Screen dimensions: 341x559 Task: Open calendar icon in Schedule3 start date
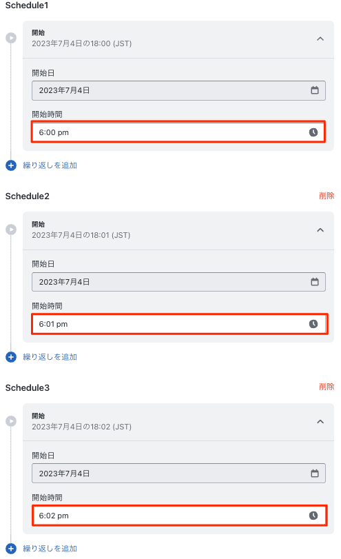[315, 473]
